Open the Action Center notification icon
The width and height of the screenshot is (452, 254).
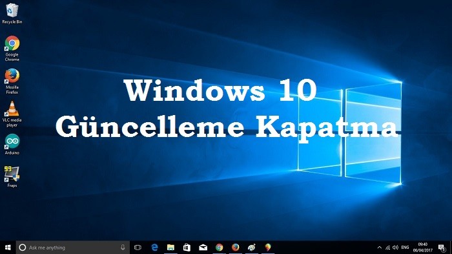click(x=442, y=248)
